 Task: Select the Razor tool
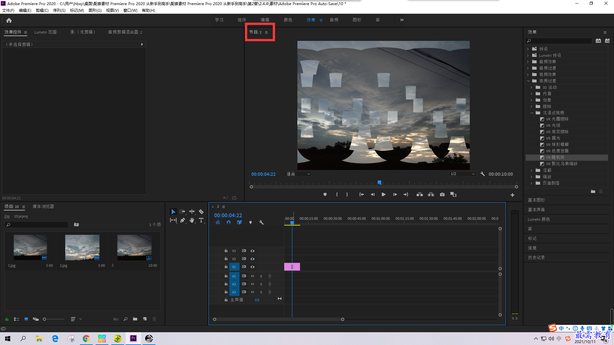pos(201,211)
